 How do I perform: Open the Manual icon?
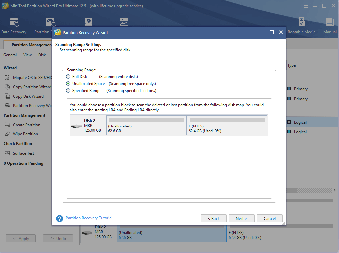pyautogui.click(x=330, y=26)
